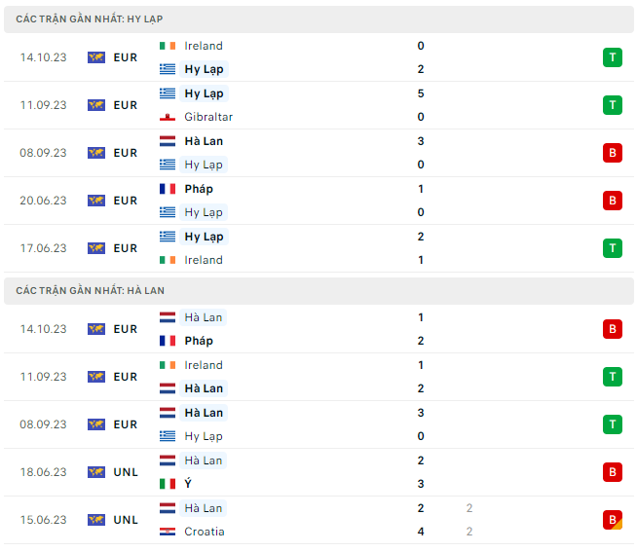This screenshot has height=552, width=637.
Task: Open the Hy Lạp team in the 11.09.23 Gibraltar match
Action: tap(204, 93)
